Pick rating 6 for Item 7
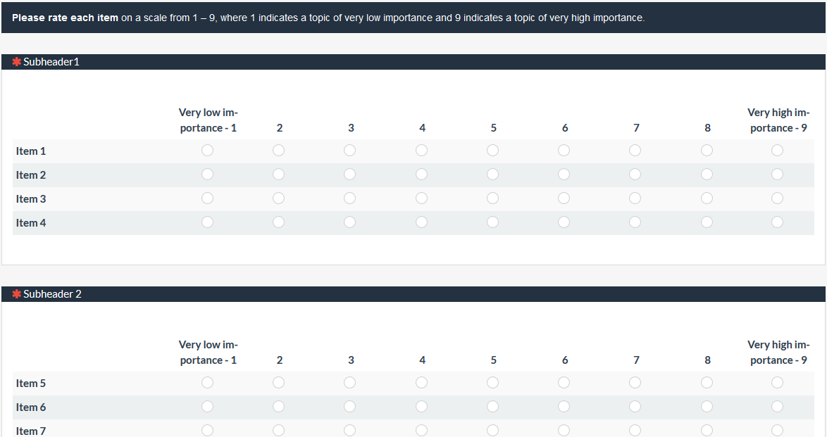The height and width of the screenshot is (437, 827). point(564,430)
